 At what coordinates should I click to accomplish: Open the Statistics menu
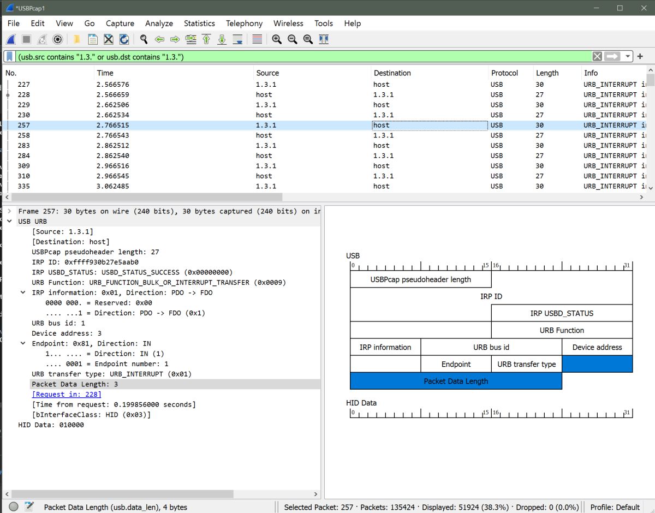199,23
